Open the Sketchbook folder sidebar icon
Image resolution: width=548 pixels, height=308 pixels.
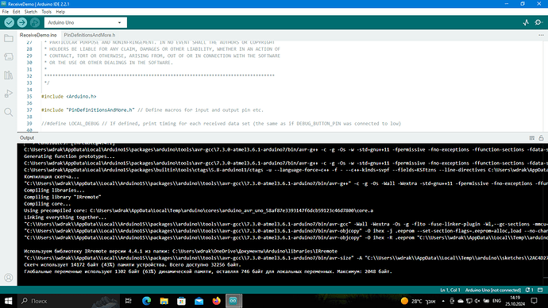click(9, 38)
